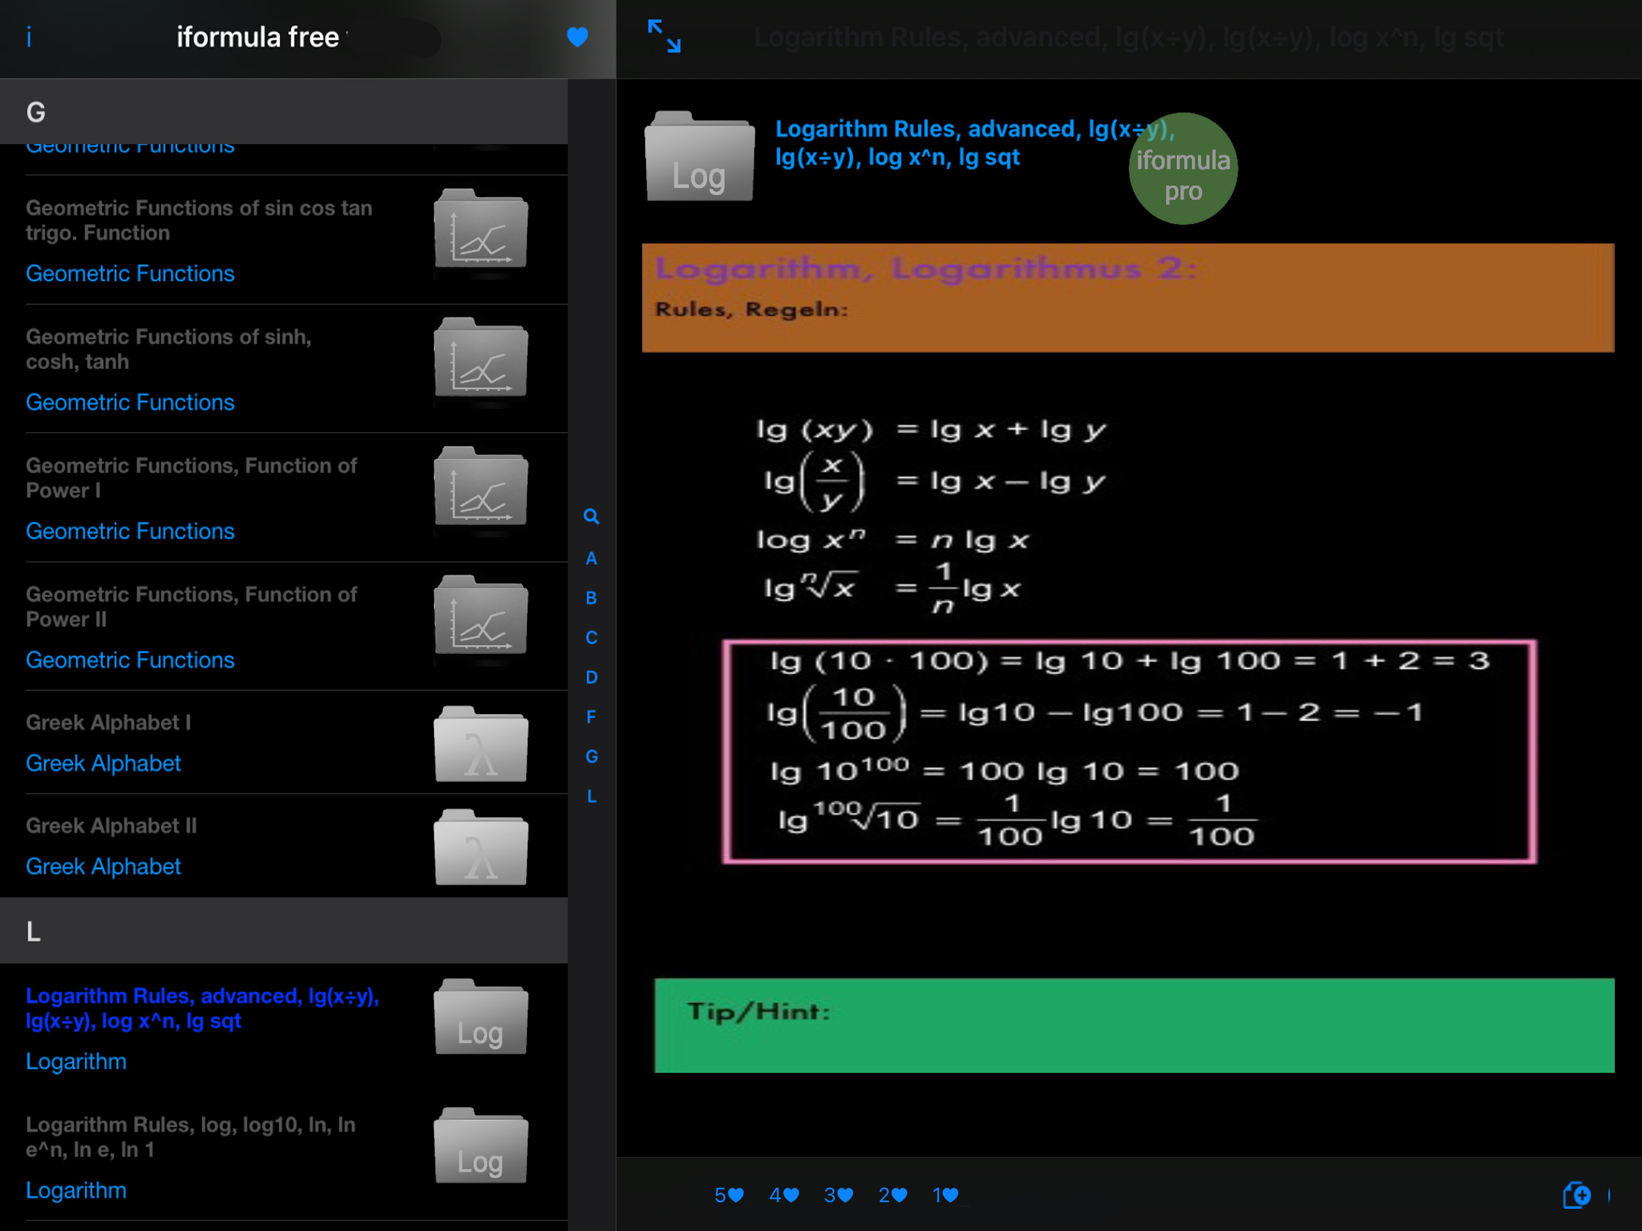The width and height of the screenshot is (1642, 1231).
Task: Click the Function of Power II folder icon
Action: pos(480,616)
